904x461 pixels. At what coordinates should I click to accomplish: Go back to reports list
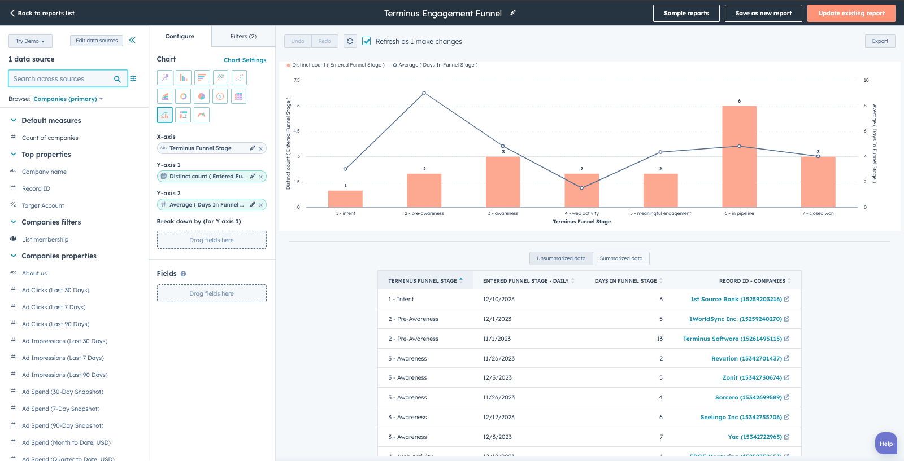pos(42,13)
